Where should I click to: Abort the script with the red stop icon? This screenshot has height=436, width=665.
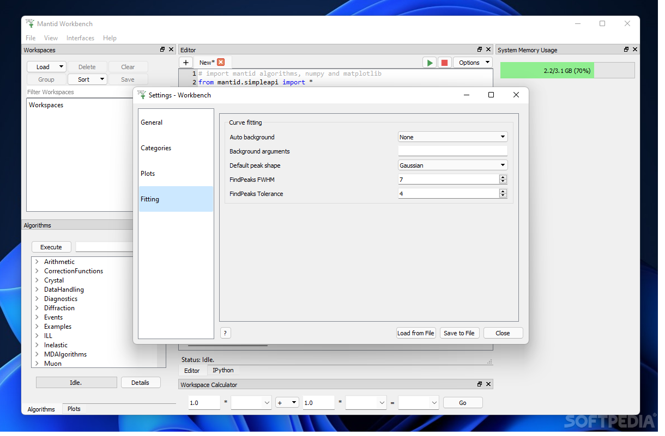pyautogui.click(x=444, y=63)
